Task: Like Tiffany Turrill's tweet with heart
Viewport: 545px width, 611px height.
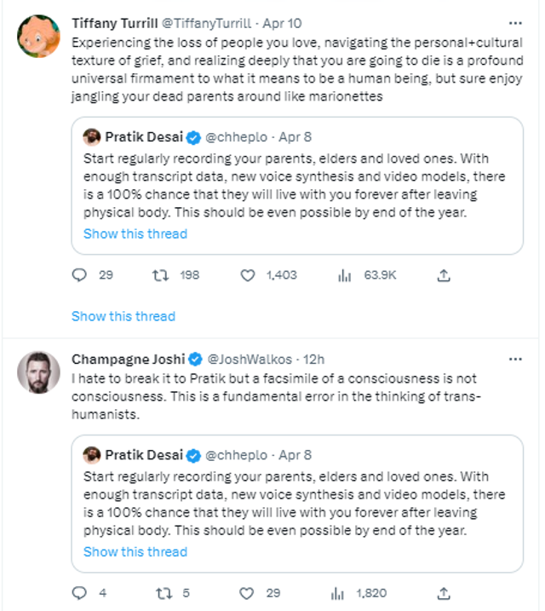Action: point(249,275)
